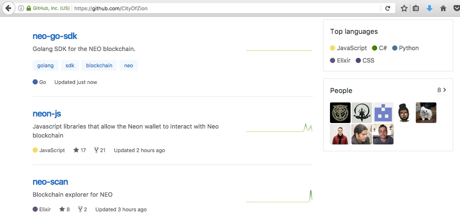460x213 pixels.
Task: Filter by Python in Top languages
Action: pyautogui.click(x=406, y=48)
